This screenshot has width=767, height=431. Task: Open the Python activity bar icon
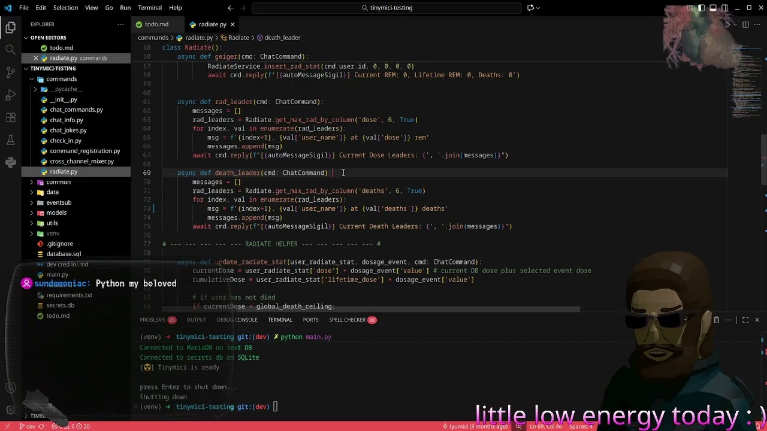coord(11,162)
